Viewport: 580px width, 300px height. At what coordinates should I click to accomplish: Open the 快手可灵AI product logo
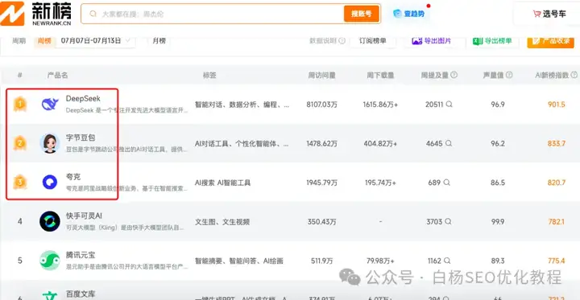[50, 222]
